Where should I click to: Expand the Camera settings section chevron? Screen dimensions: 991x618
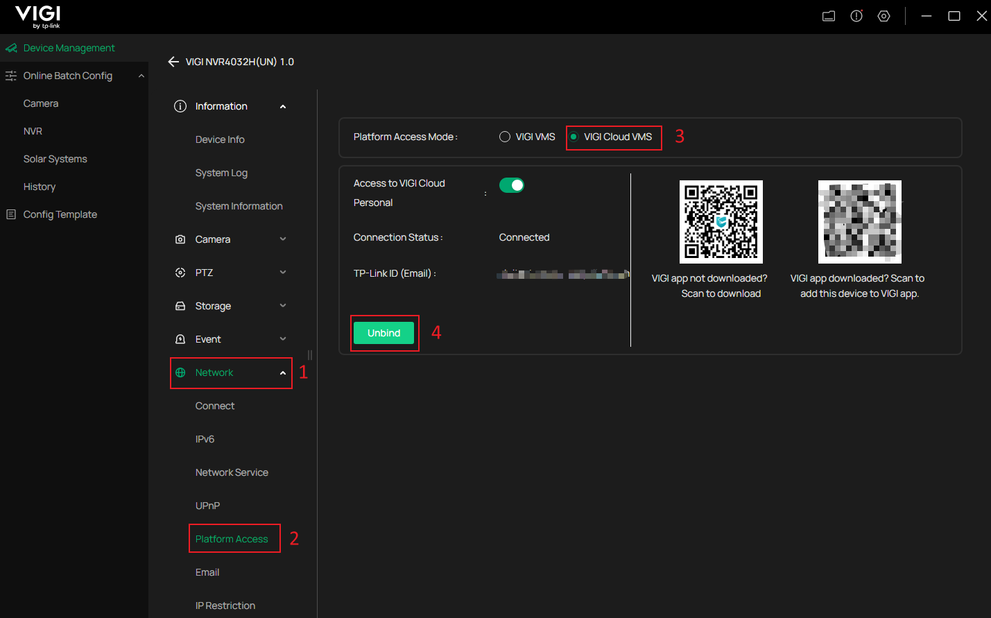pos(283,239)
